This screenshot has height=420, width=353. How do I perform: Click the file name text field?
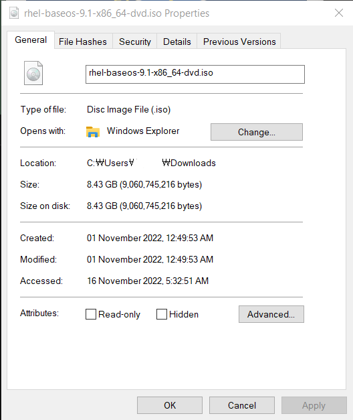[195, 74]
